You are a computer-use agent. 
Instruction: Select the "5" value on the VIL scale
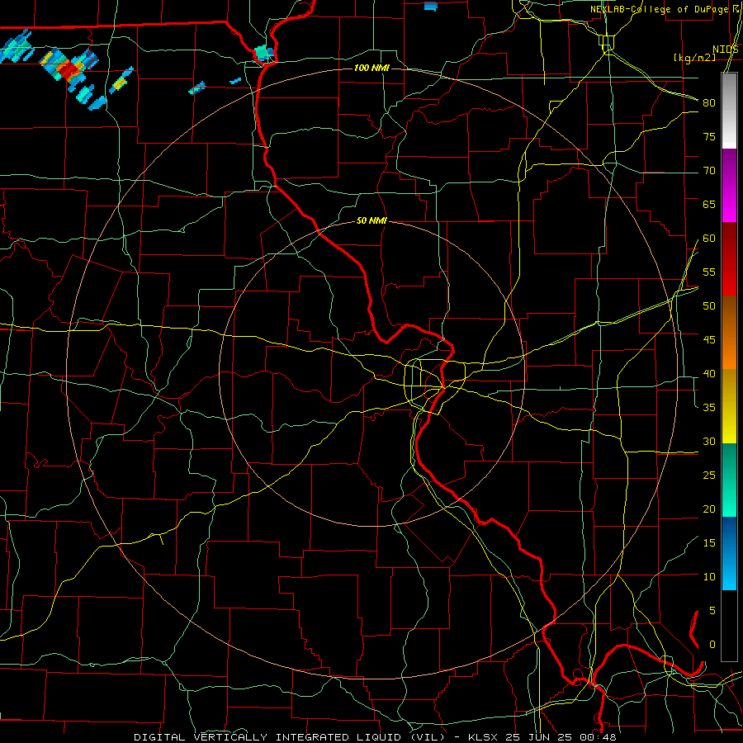point(712,611)
